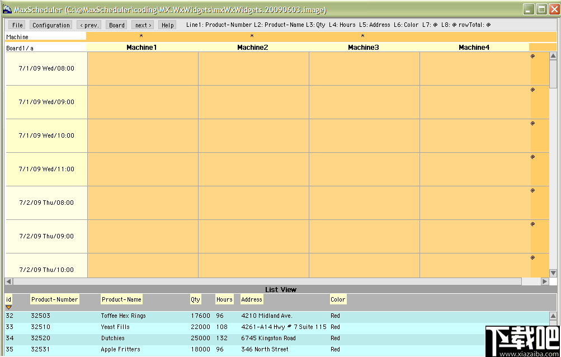The height and width of the screenshot is (357, 561).
Task: Click the < prev. navigation button
Action: pos(89,25)
